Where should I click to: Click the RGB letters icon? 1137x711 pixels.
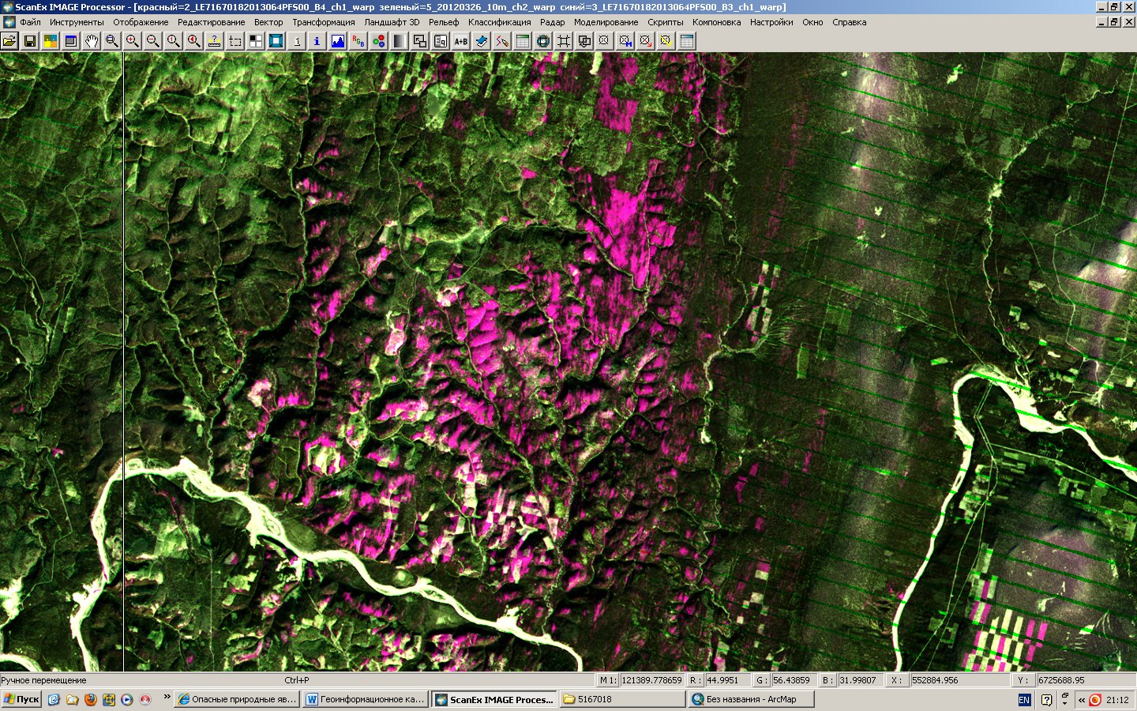click(x=358, y=41)
